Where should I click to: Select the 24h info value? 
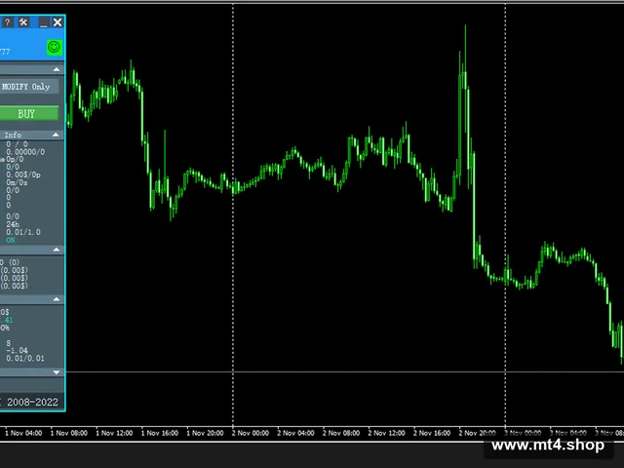pyautogui.click(x=13, y=224)
